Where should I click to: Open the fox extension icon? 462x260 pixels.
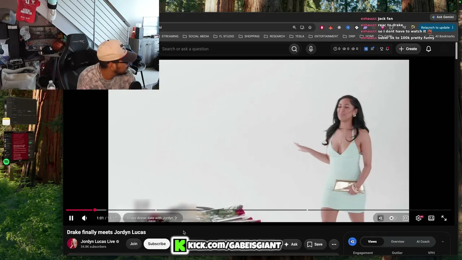click(330, 27)
